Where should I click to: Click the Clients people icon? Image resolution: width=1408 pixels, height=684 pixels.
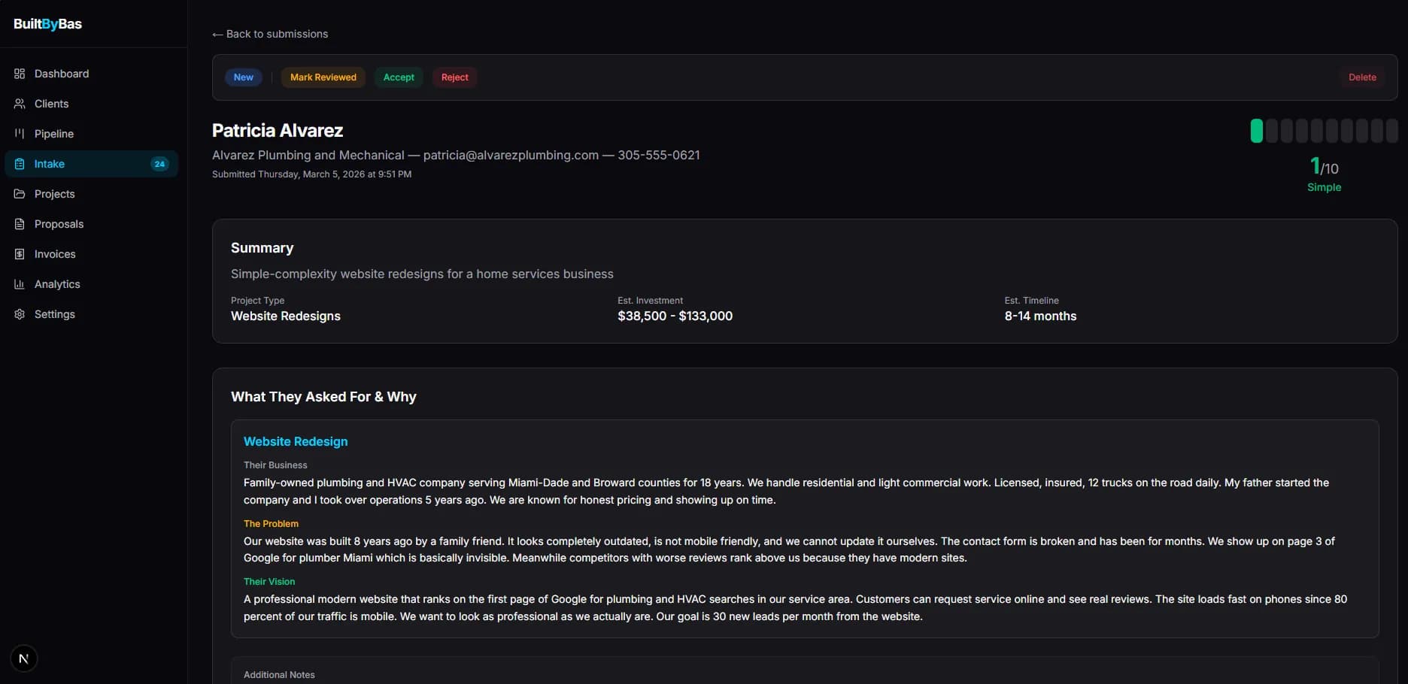pyautogui.click(x=20, y=104)
